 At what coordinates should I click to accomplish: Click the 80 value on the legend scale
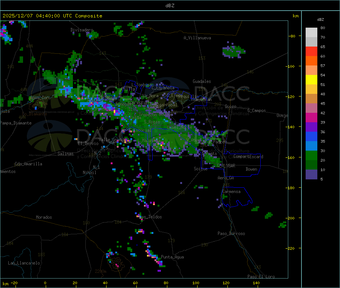tap(323, 28)
